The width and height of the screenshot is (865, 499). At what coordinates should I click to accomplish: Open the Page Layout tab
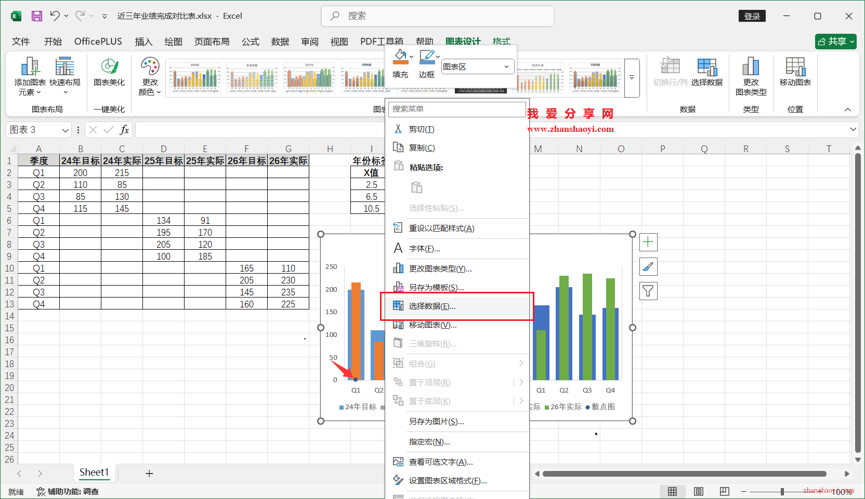(212, 42)
